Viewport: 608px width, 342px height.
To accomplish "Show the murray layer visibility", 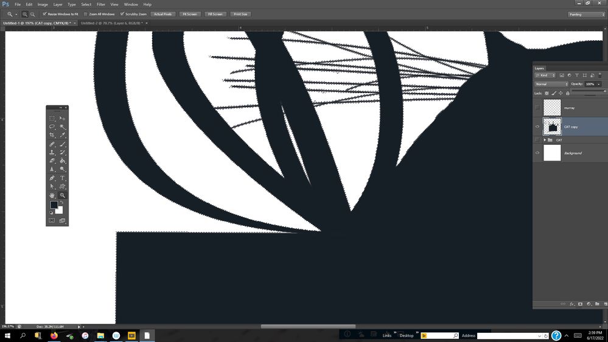I will [x=537, y=108].
